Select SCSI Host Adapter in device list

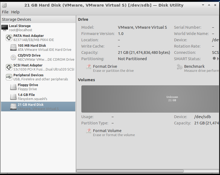[38, 67]
